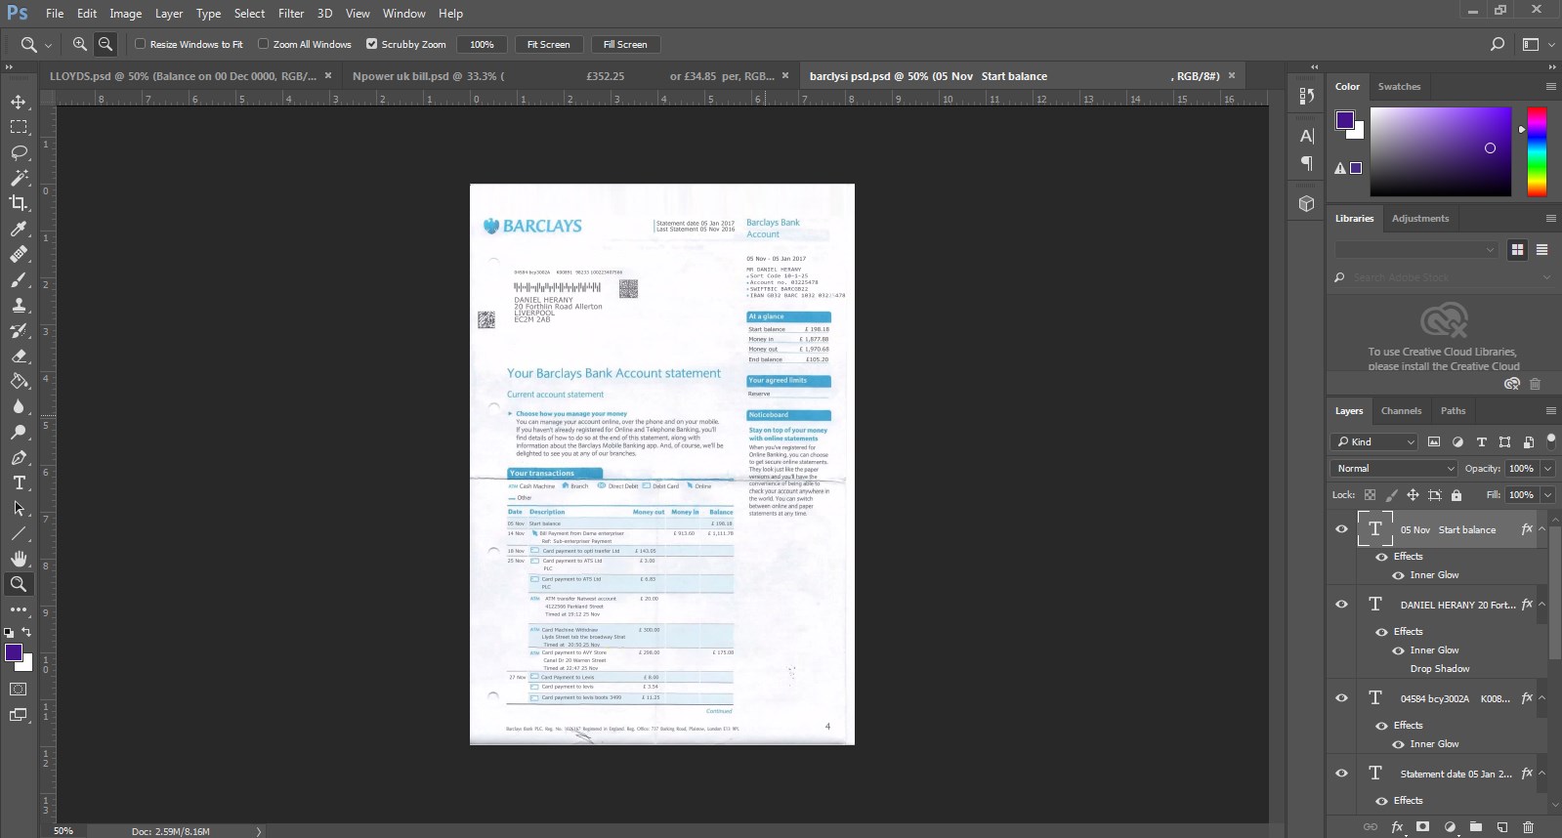This screenshot has width=1562, height=838.
Task: Collapse effects on '05 Nov Start balance' layer
Action: (x=1542, y=529)
